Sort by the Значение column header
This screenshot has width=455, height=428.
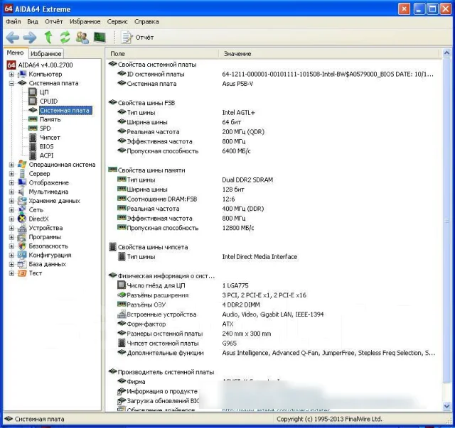click(x=329, y=54)
